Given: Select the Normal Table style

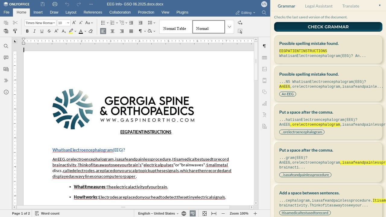Looking at the screenshot, I should click(x=176, y=27).
